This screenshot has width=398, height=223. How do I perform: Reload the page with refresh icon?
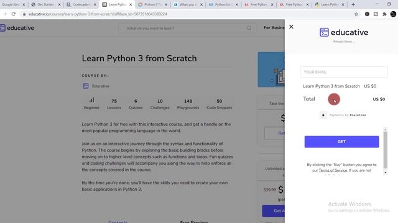click(x=14, y=14)
